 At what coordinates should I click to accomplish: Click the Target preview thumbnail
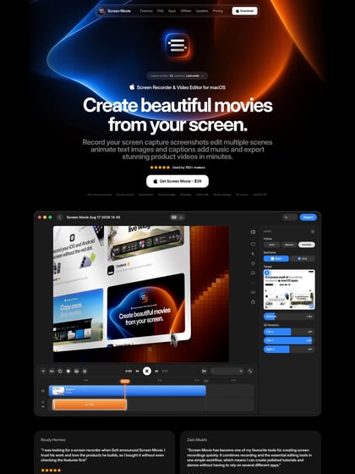coord(289,289)
